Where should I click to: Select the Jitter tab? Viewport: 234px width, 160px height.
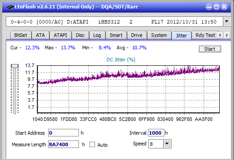[181, 36]
